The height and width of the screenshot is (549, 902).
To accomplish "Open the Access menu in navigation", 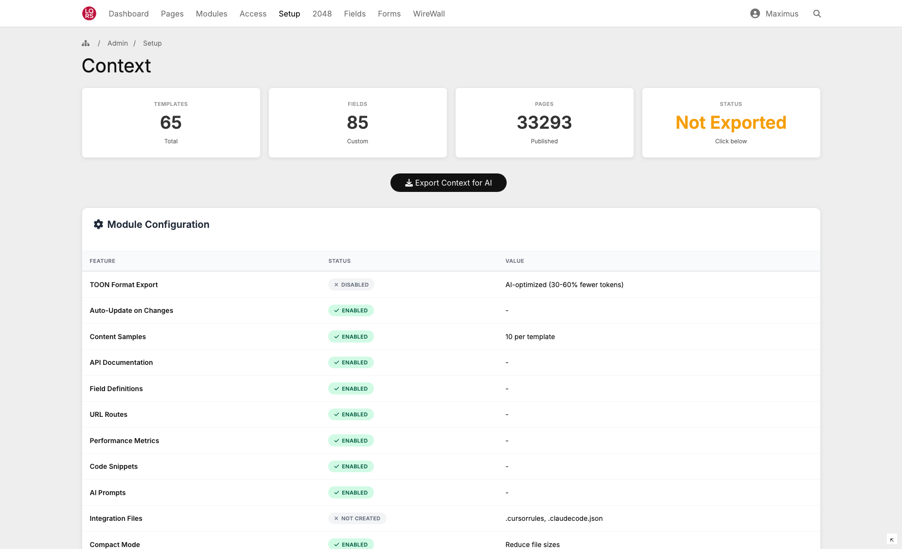I will pyautogui.click(x=253, y=14).
